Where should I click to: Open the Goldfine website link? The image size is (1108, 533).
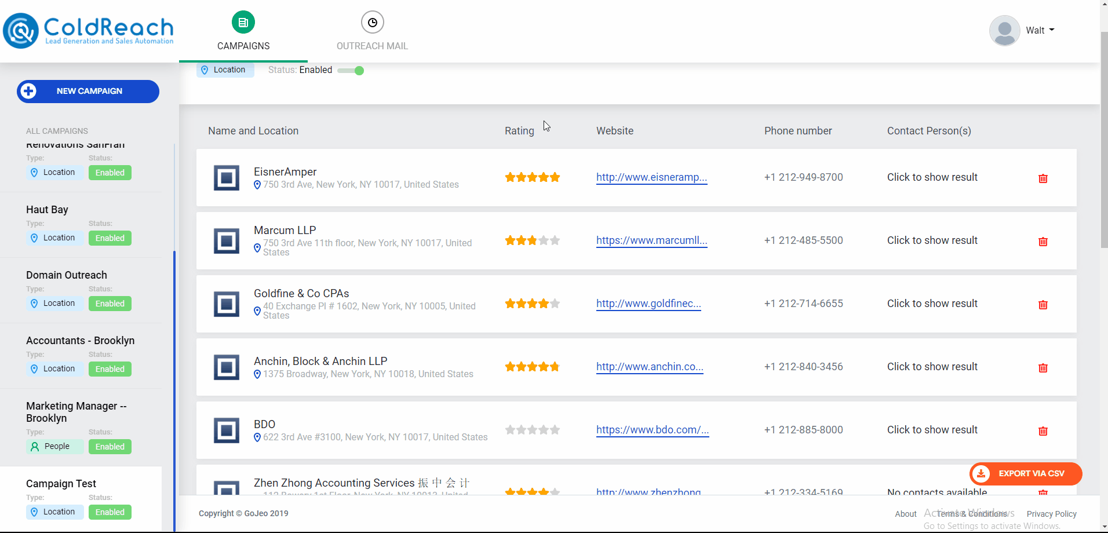pos(648,304)
